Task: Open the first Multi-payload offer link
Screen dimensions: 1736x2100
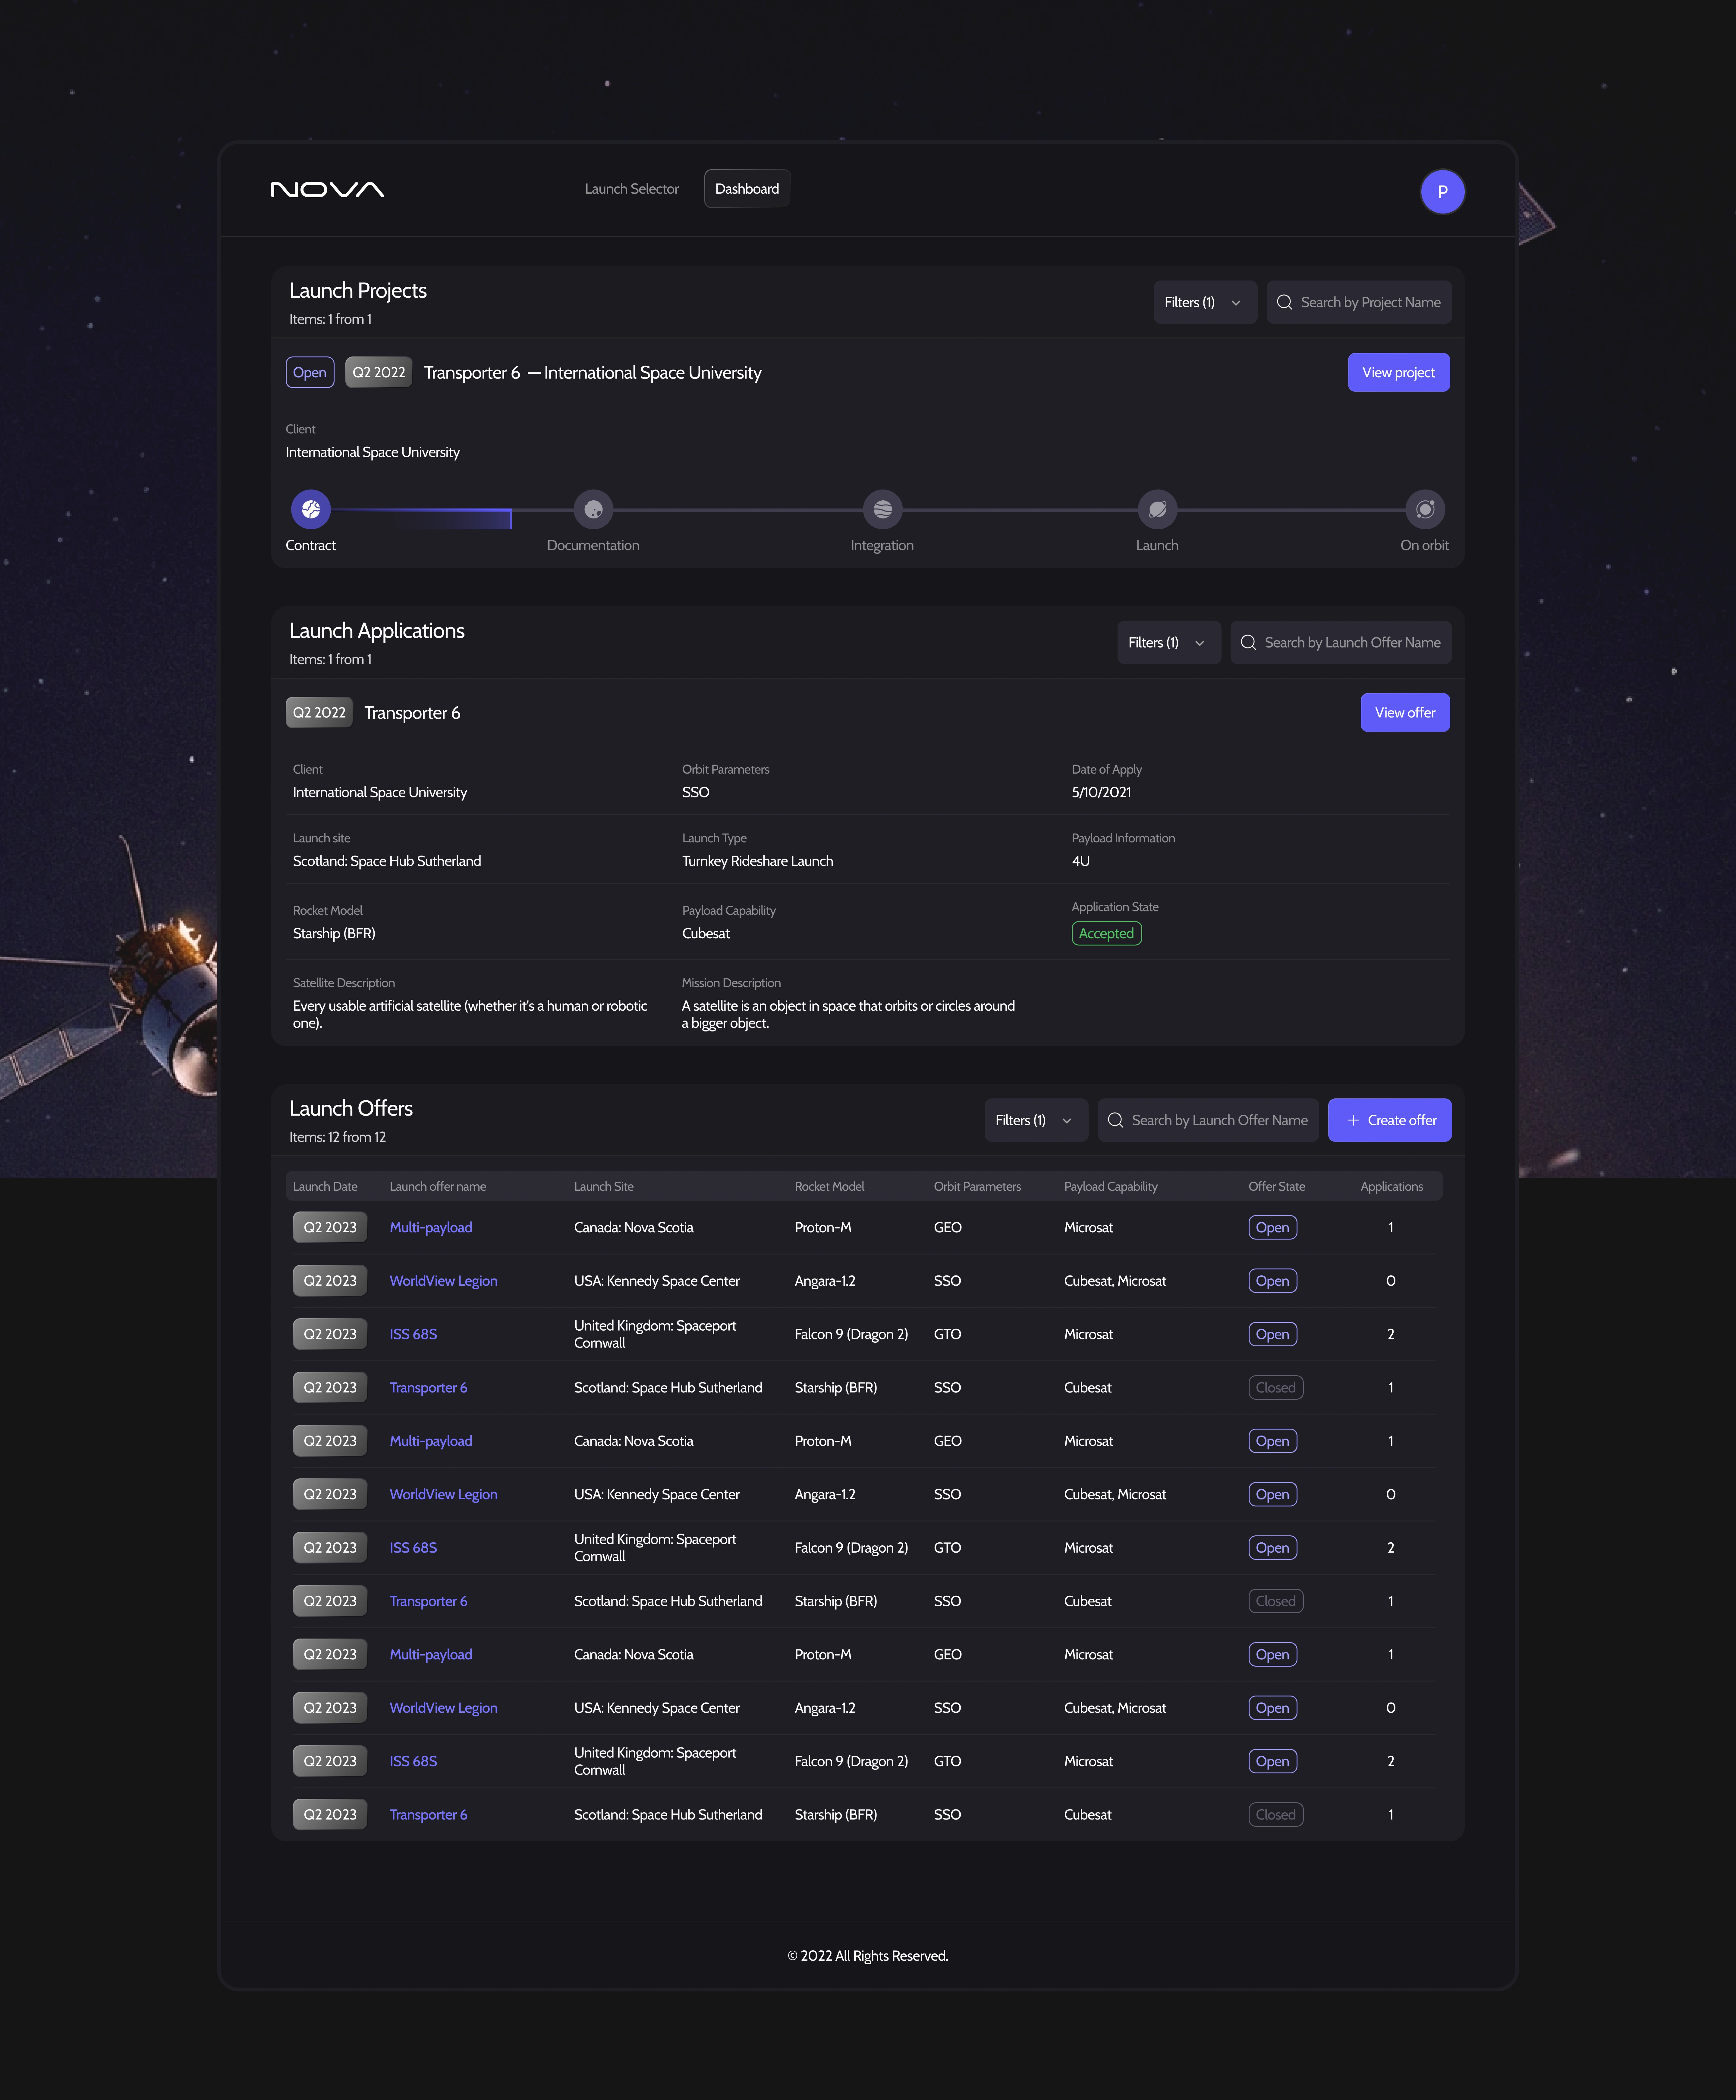Action: click(x=431, y=1227)
